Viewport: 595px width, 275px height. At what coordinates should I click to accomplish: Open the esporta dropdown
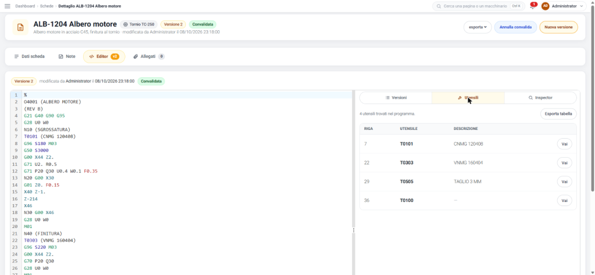coord(478,27)
